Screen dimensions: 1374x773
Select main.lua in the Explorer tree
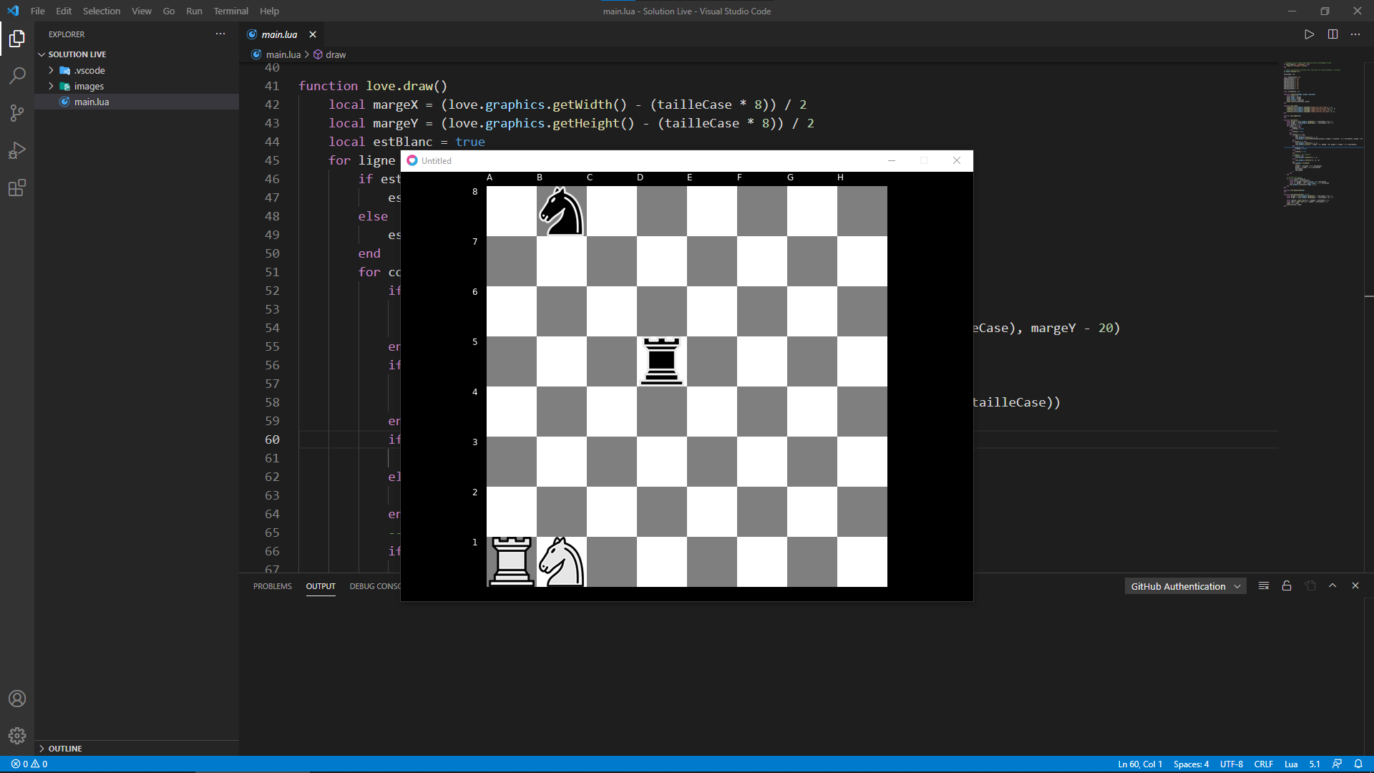tap(92, 102)
